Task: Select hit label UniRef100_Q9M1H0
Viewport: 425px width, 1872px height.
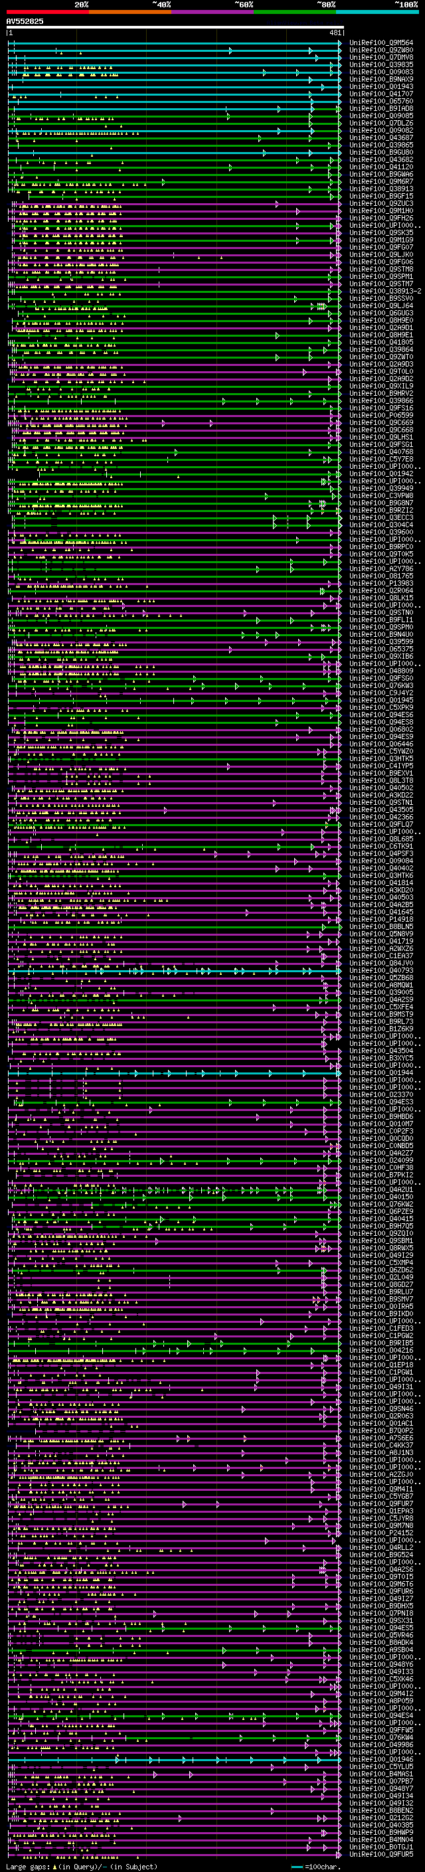Action: click(x=381, y=211)
